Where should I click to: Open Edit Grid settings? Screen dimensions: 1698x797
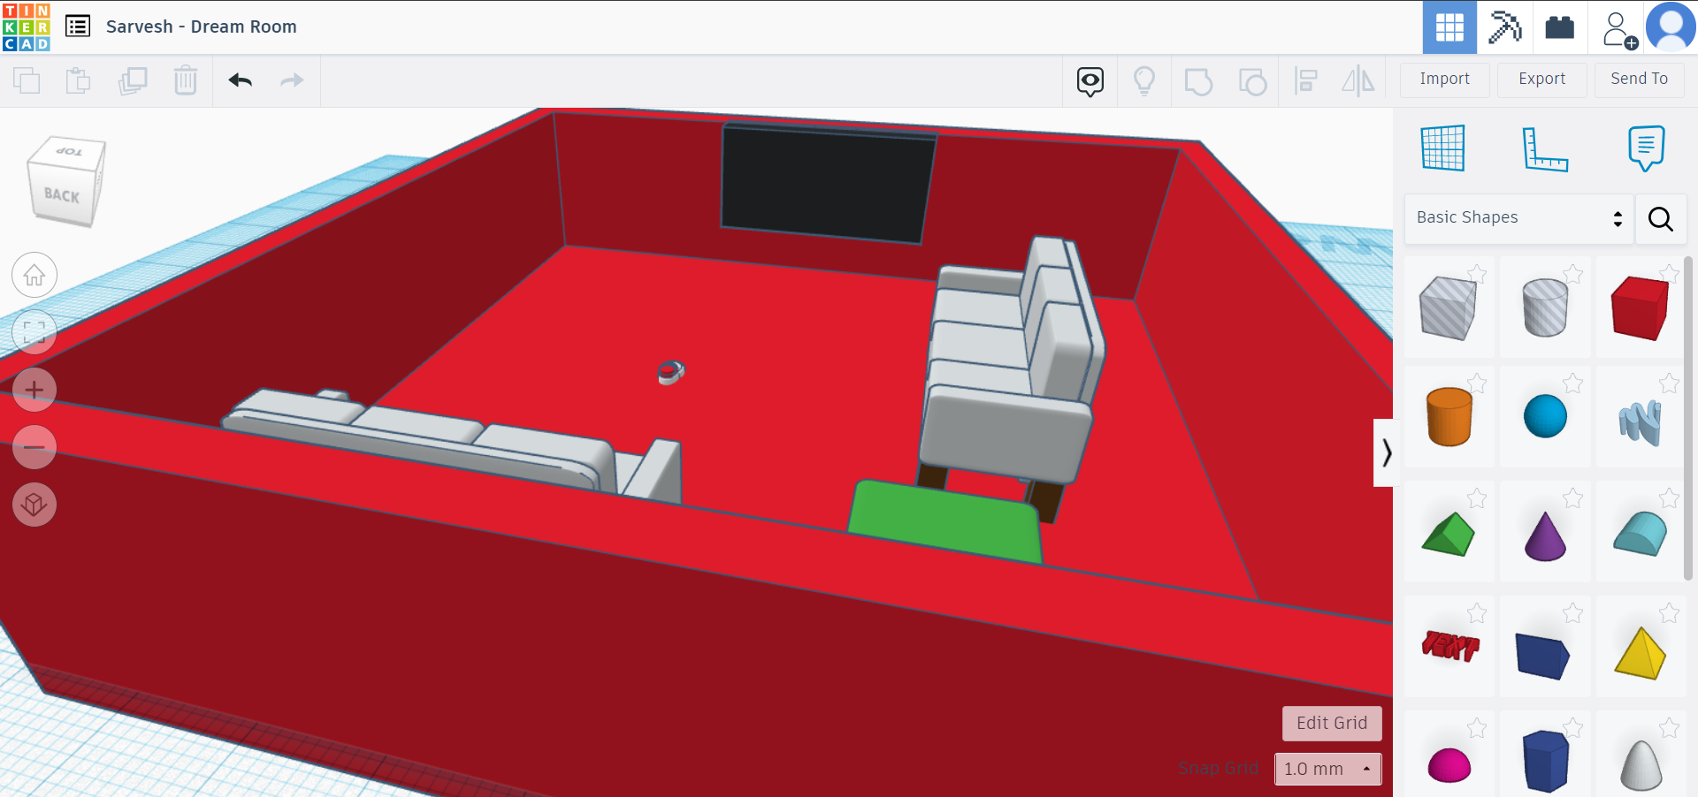(1331, 724)
